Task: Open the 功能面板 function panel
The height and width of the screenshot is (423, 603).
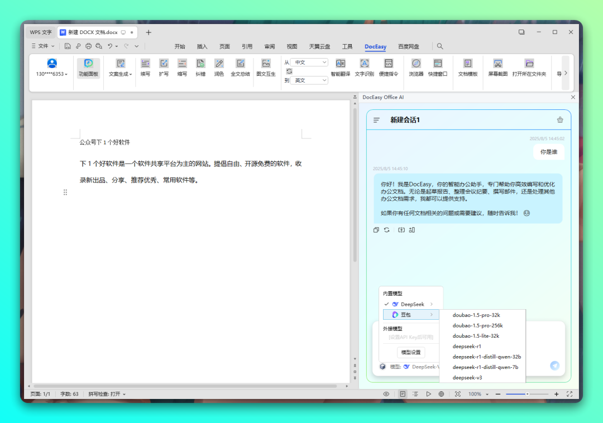Action: pyautogui.click(x=88, y=68)
